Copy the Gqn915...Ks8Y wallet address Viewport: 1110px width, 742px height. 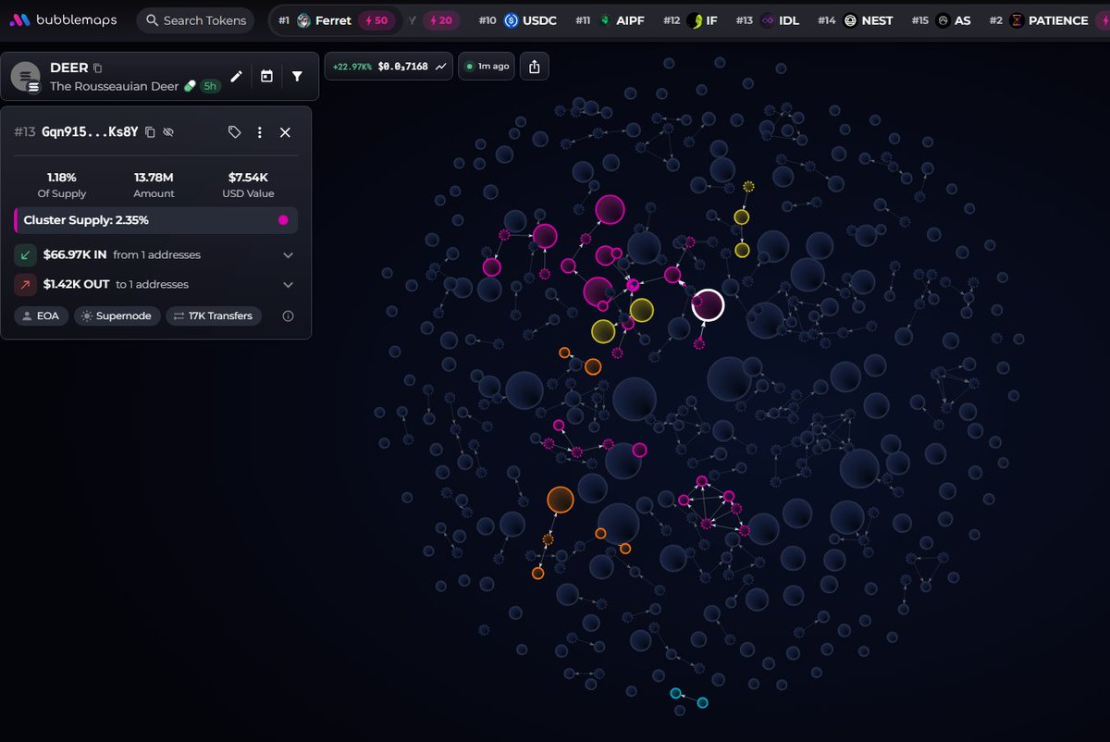click(x=150, y=132)
